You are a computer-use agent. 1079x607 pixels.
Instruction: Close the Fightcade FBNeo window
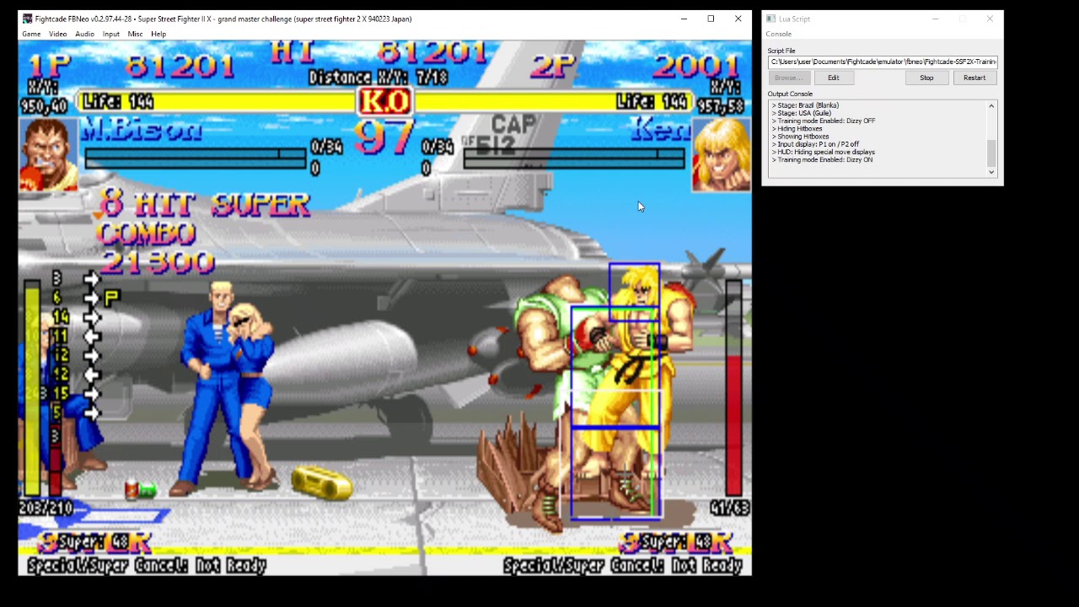738,19
